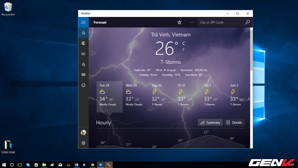Click the Visibility 10 km reading

(x=148, y=75)
